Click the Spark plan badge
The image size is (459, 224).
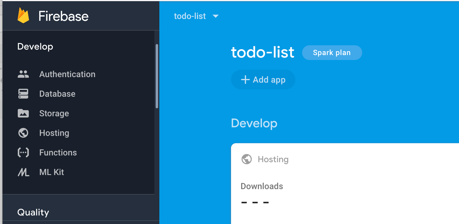332,52
